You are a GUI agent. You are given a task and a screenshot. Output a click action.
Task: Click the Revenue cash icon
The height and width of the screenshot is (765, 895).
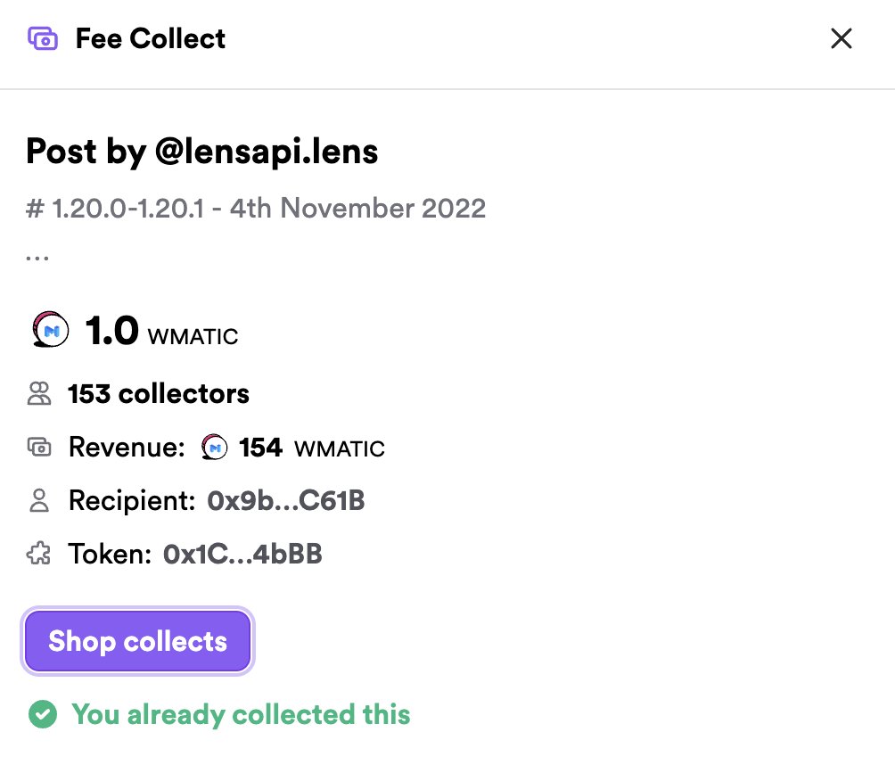coord(39,448)
